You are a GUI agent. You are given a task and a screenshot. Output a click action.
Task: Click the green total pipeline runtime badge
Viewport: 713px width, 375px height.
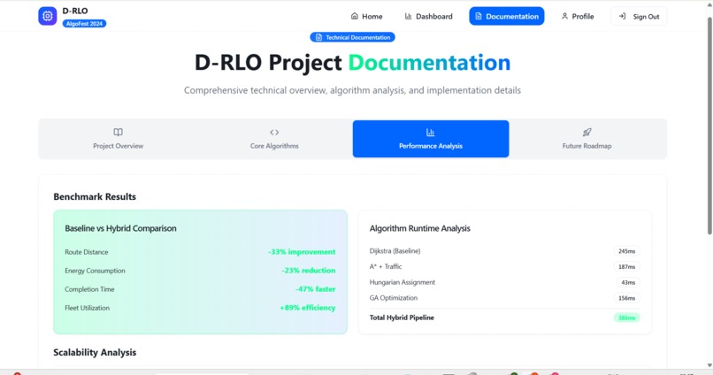pyautogui.click(x=626, y=318)
